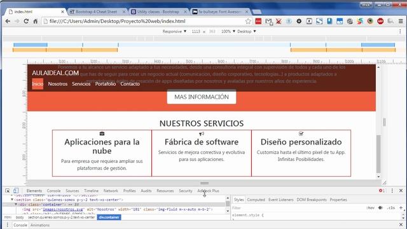This screenshot has width=407, height=229.
Task: Toggle the :hov element state panel
Action: tap(370, 208)
